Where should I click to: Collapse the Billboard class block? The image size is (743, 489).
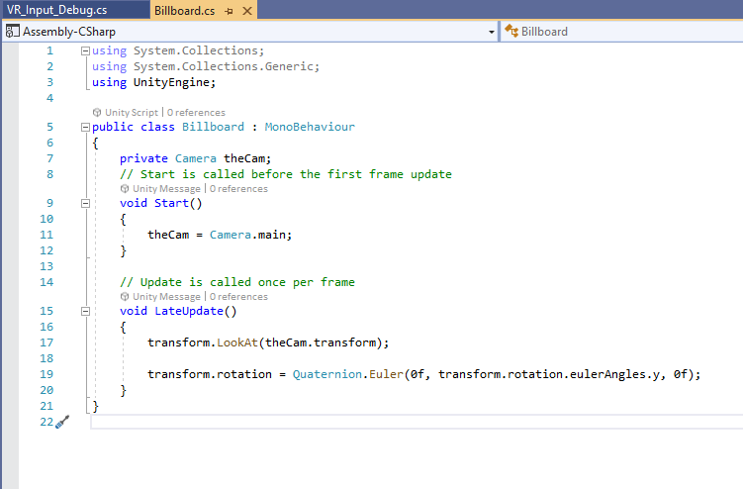click(85, 127)
